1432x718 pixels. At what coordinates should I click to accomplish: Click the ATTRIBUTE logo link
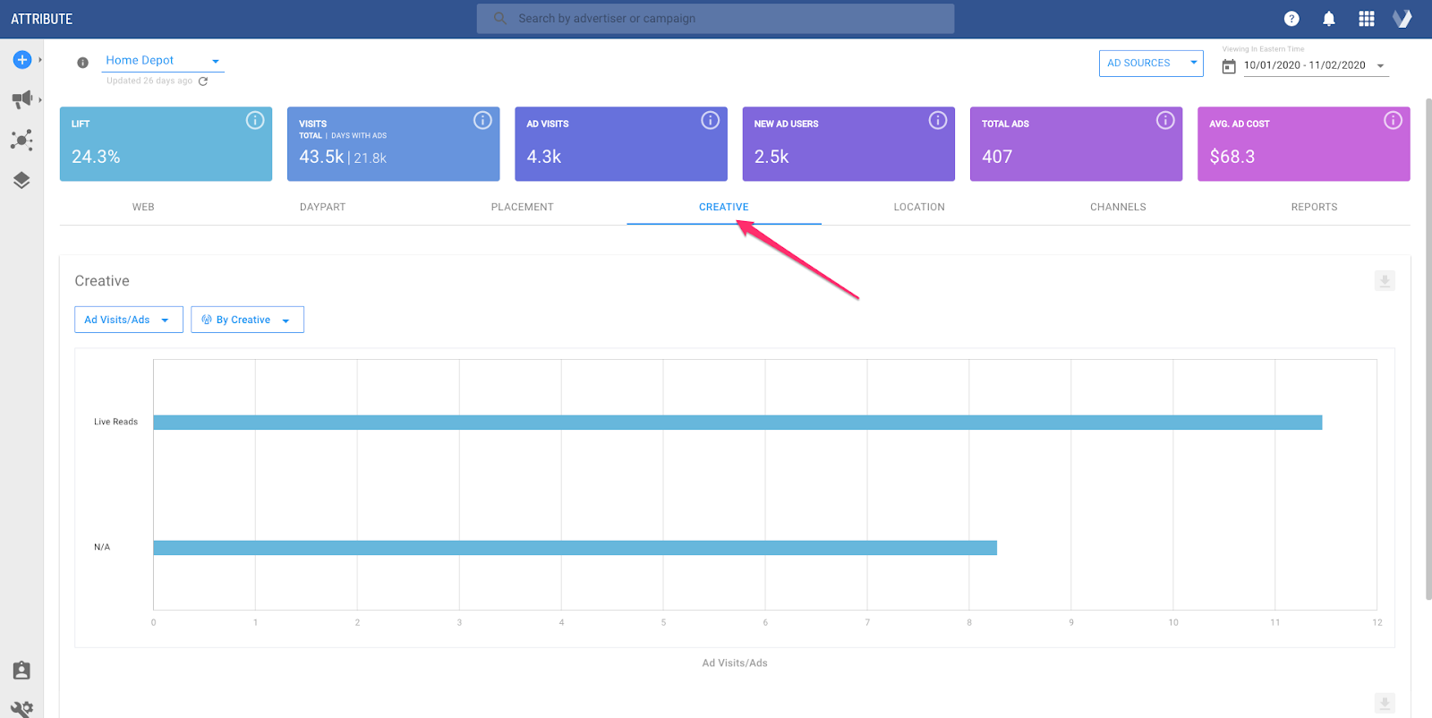pyautogui.click(x=42, y=19)
